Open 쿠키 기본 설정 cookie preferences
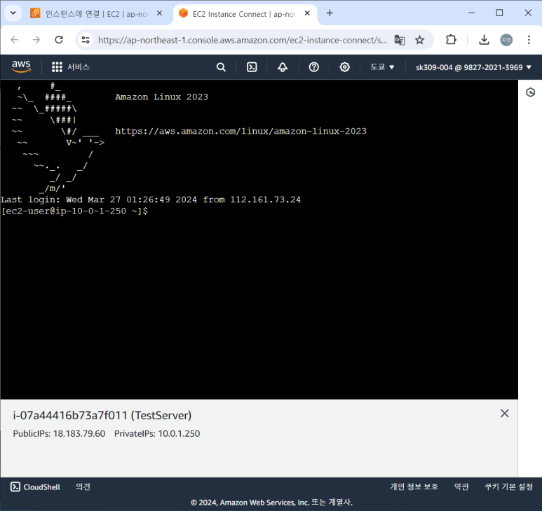 pos(508,486)
